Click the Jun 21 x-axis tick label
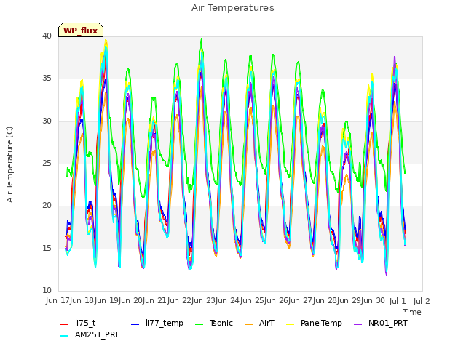Viewport: 466px width, 349px height. coord(156,300)
